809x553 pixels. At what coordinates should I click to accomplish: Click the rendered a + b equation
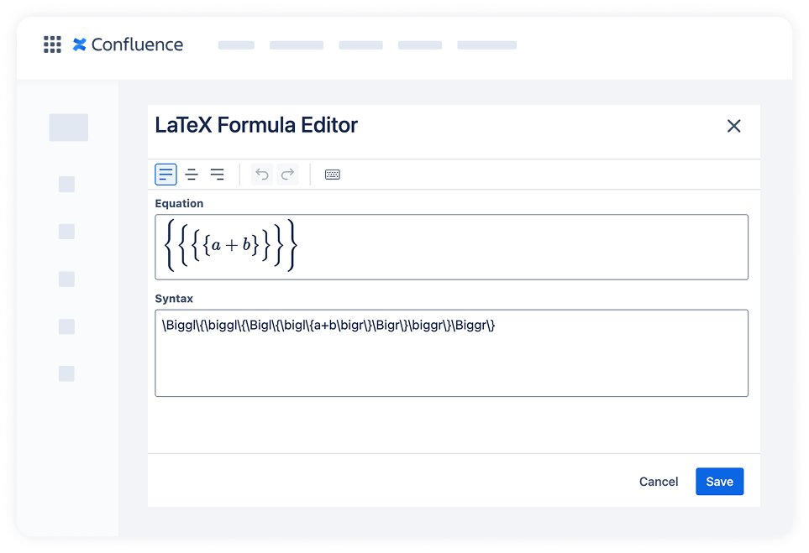[231, 245]
